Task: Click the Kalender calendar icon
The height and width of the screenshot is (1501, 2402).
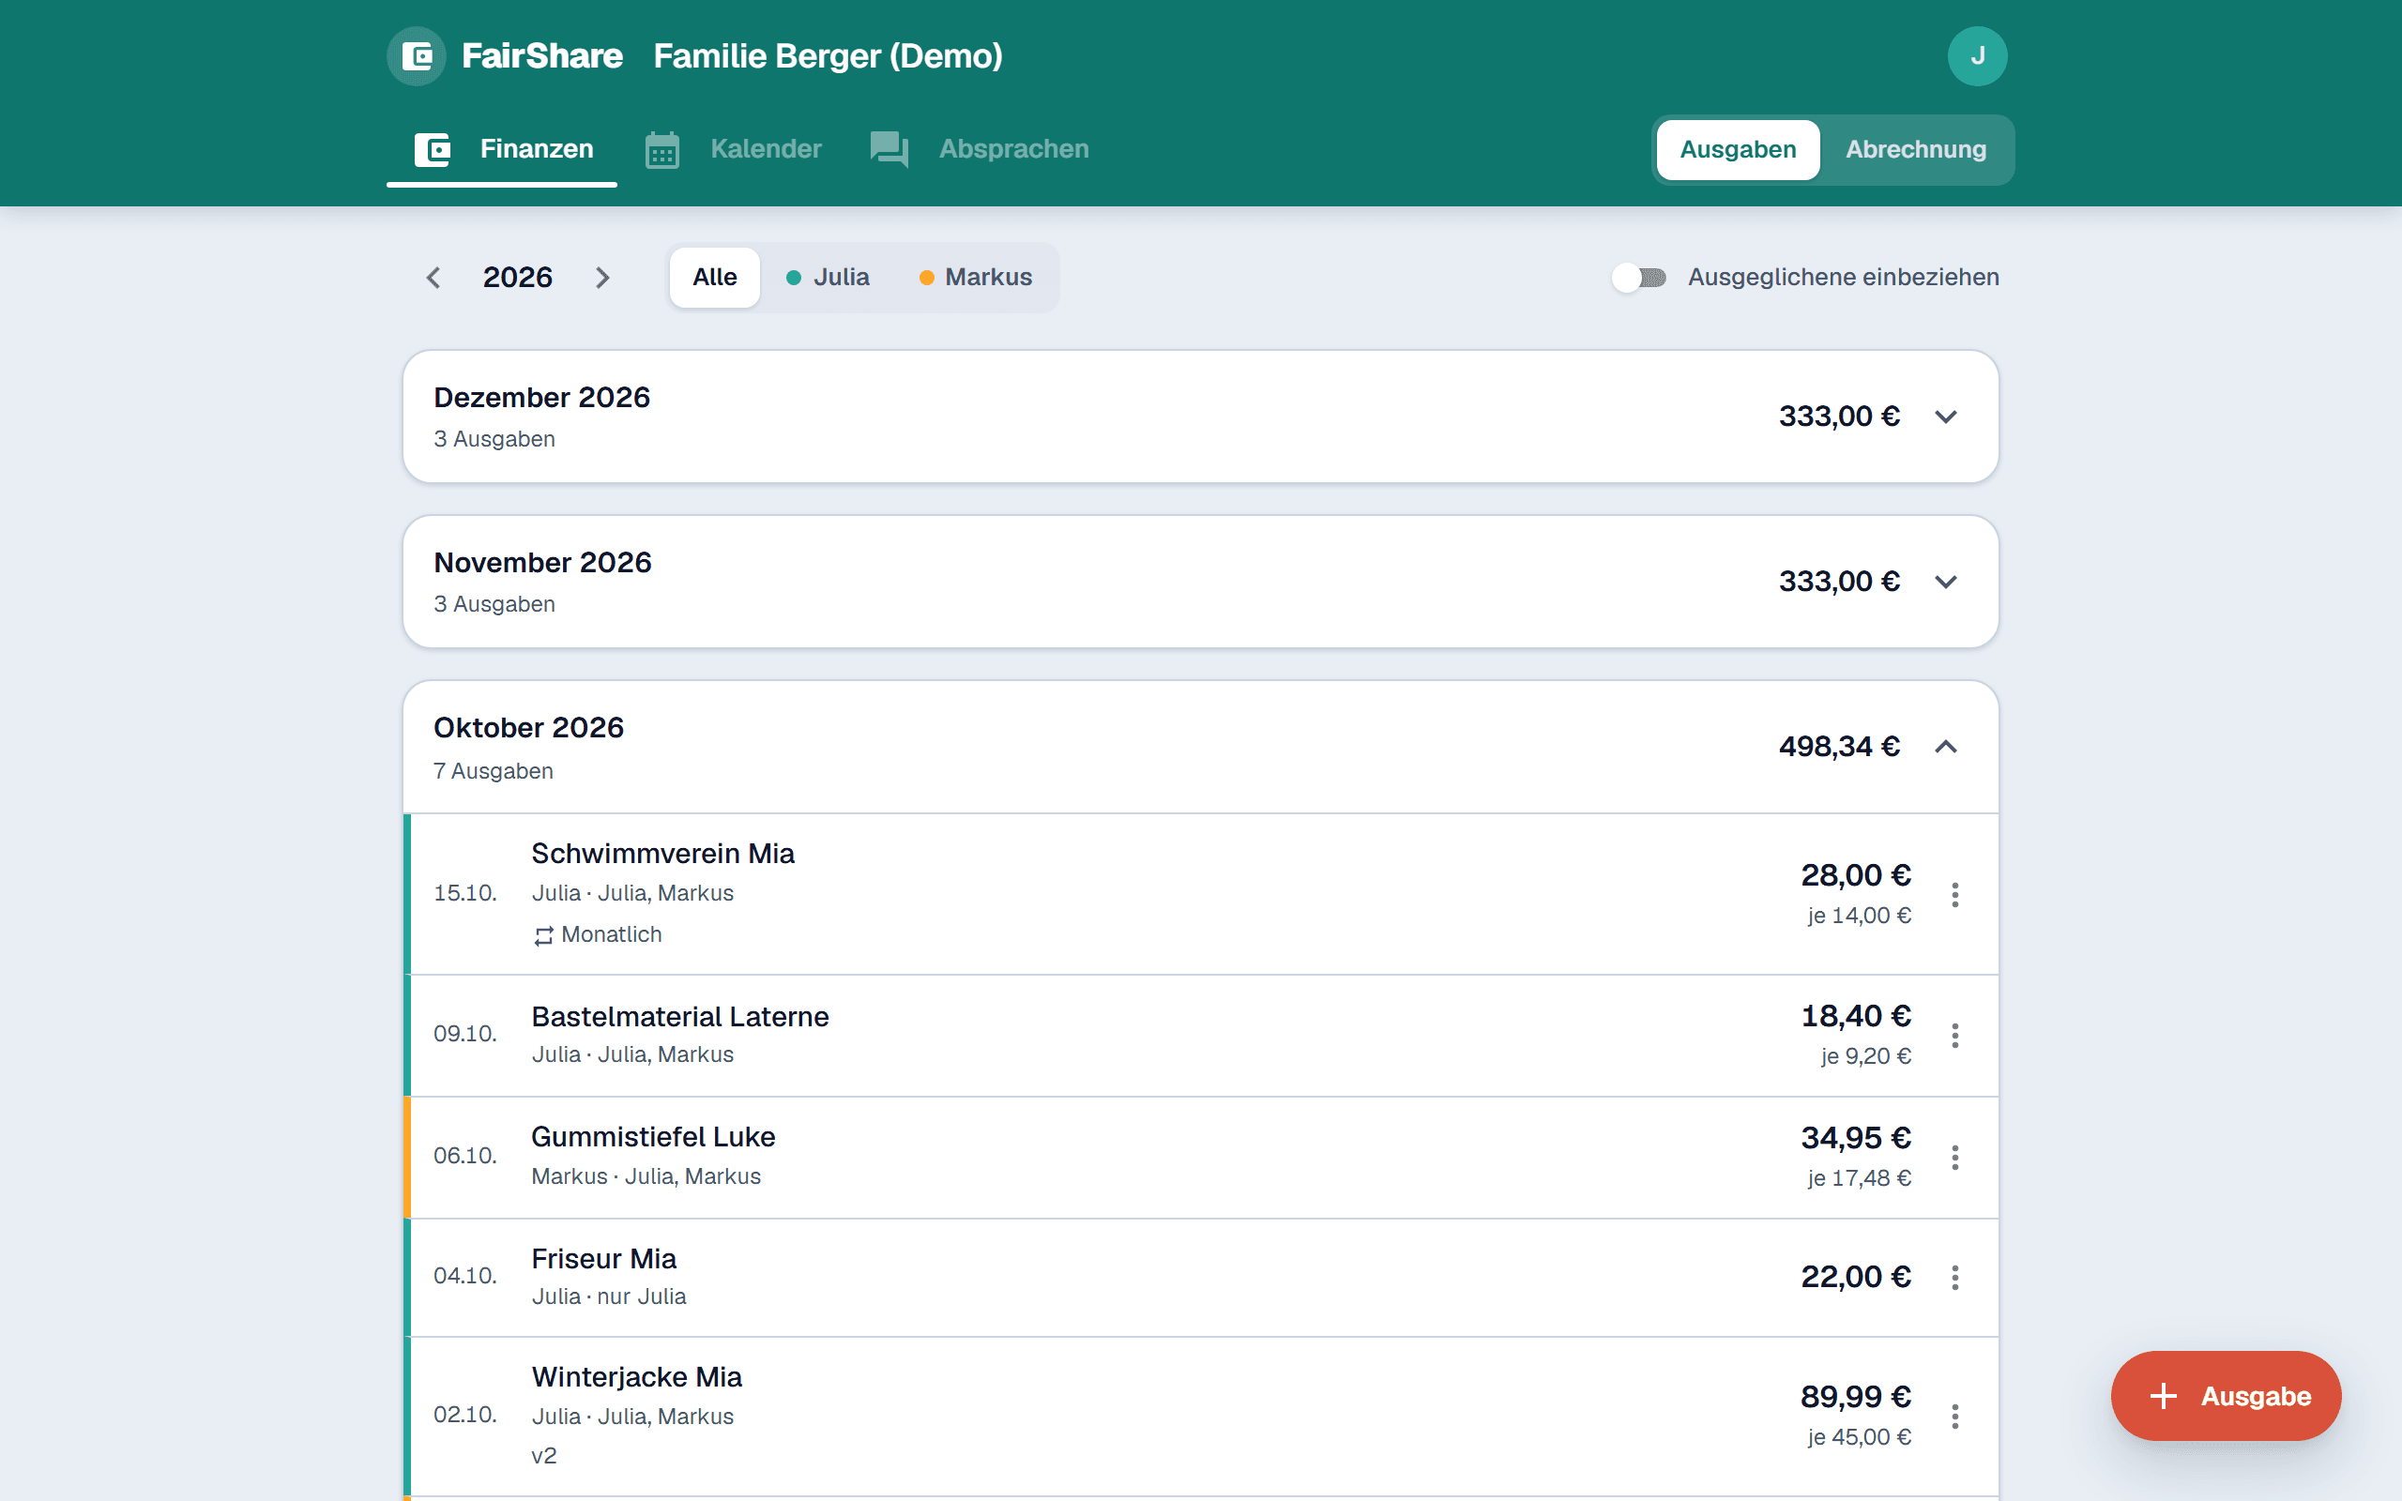Action: (662, 150)
